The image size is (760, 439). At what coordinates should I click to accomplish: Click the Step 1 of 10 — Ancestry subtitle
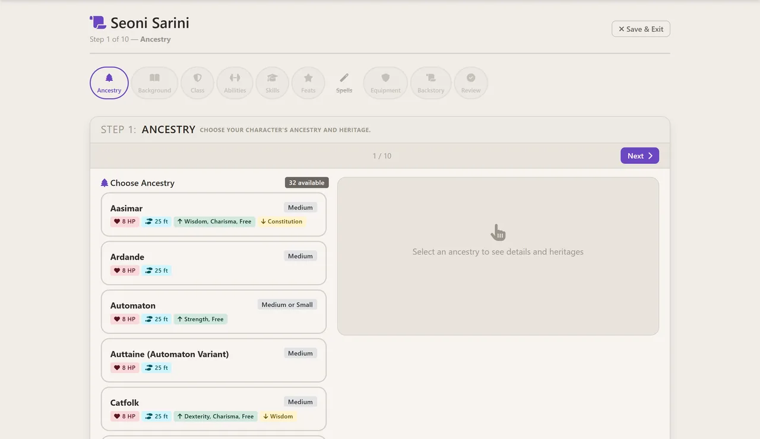130,39
